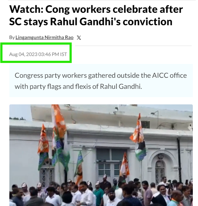Click the tallest orange flag in video
The image size is (198, 206).
(x=58, y=122)
